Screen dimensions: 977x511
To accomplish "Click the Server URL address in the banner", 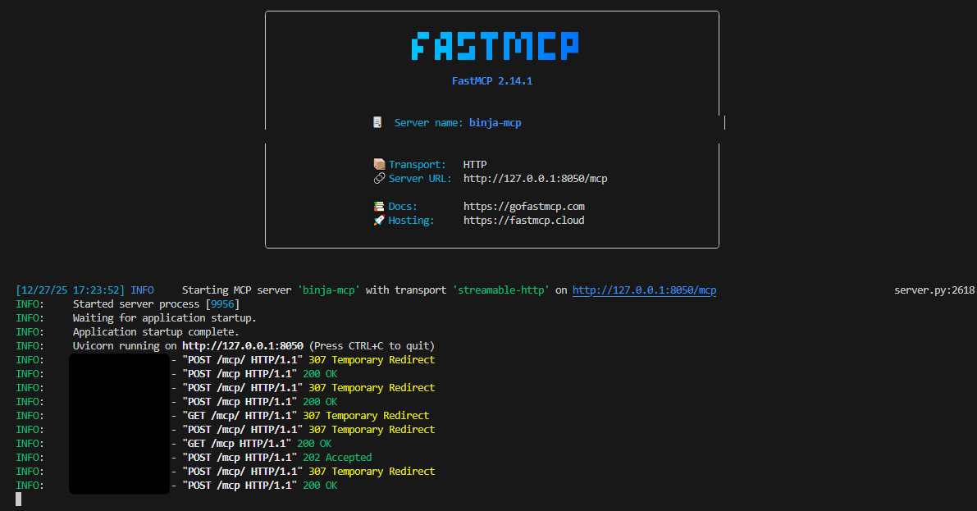I will tap(535, 179).
